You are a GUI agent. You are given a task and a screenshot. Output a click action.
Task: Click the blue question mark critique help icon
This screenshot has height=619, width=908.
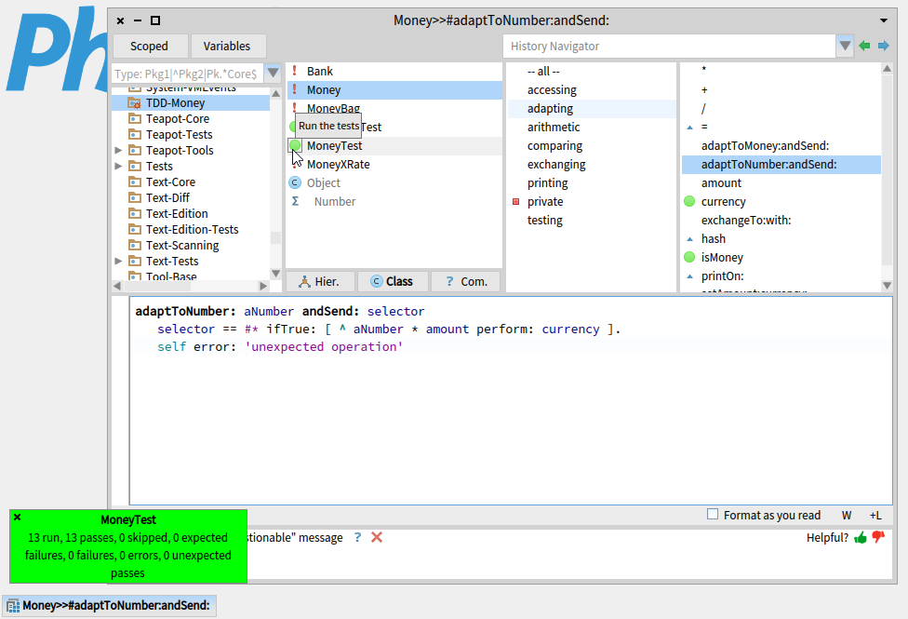tap(358, 537)
